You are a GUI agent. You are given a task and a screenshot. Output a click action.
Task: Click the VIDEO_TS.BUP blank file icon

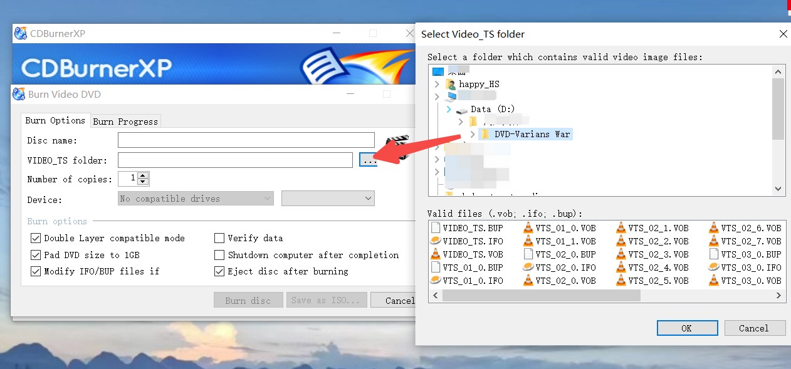pyautogui.click(x=436, y=228)
